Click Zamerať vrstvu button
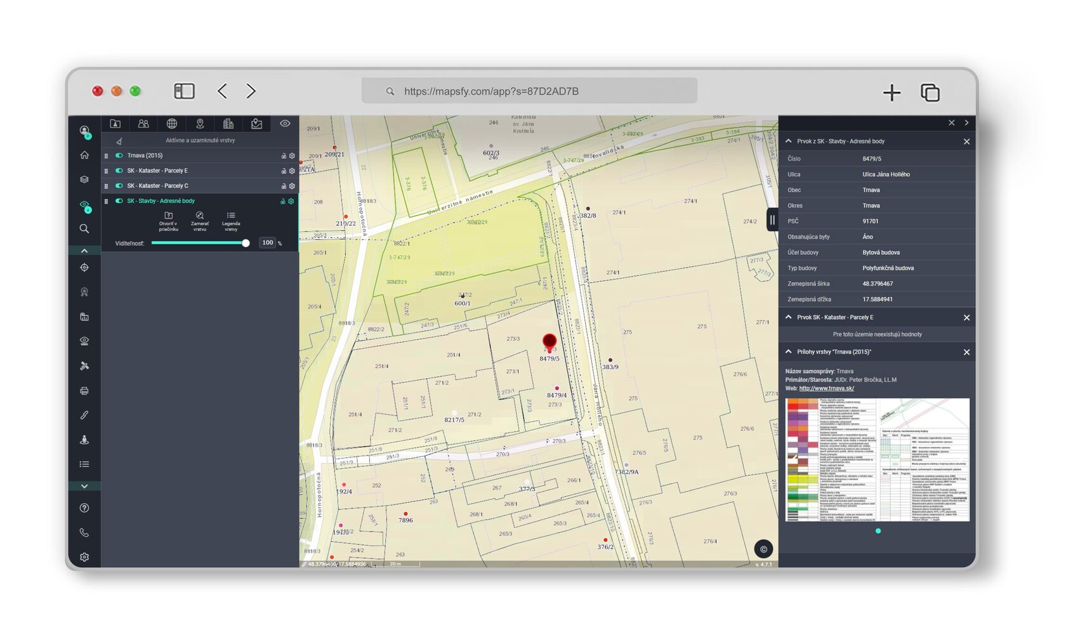Image resolution: width=1066 pixels, height=630 pixels. tap(200, 221)
